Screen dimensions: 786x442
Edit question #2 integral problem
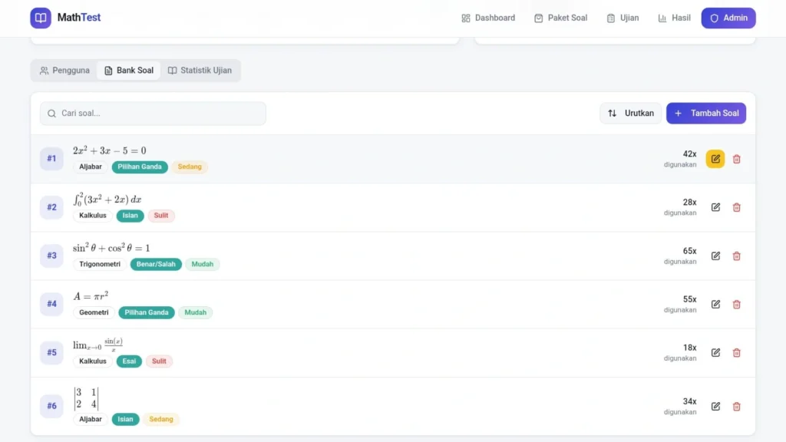(x=715, y=207)
